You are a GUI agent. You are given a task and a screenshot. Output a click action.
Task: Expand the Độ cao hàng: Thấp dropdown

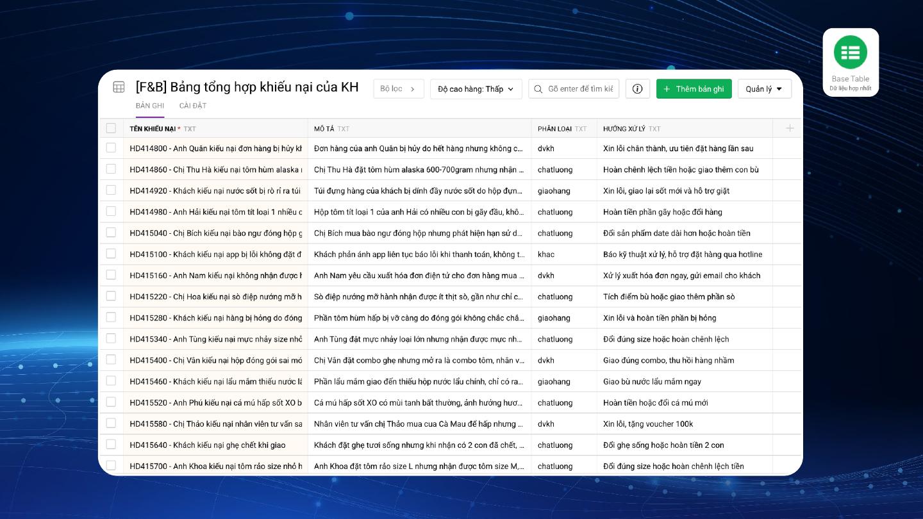click(476, 89)
